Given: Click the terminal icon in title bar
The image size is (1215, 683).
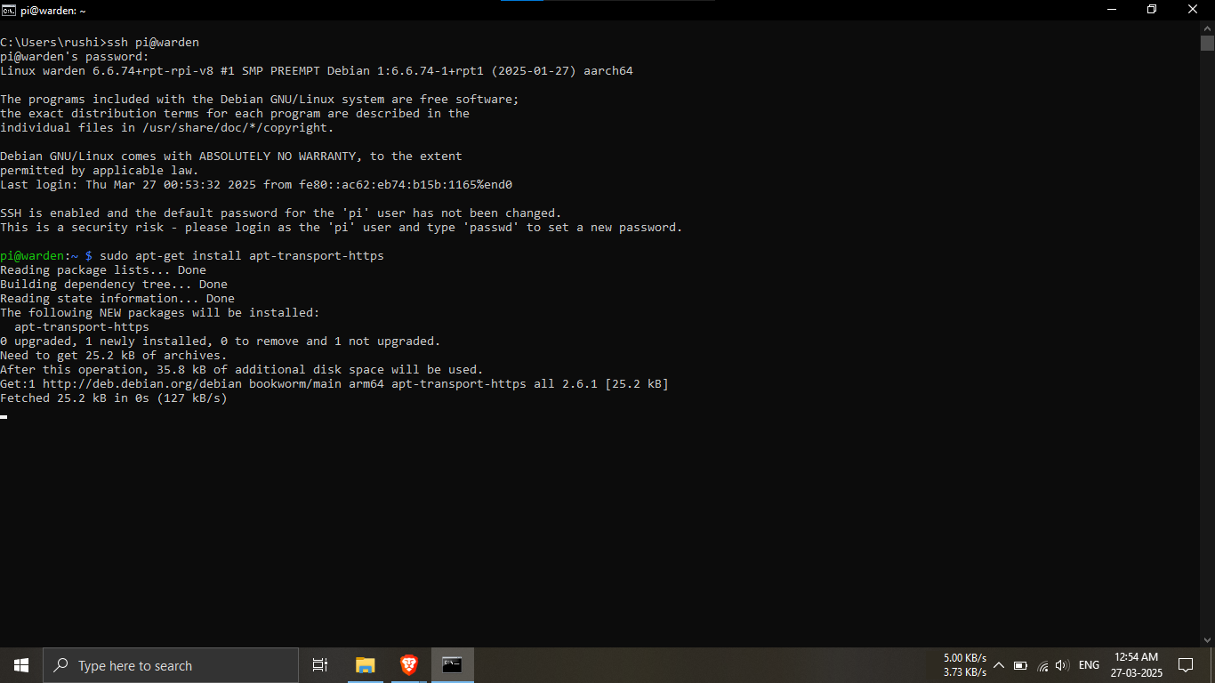Looking at the screenshot, I should pos(8,10).
